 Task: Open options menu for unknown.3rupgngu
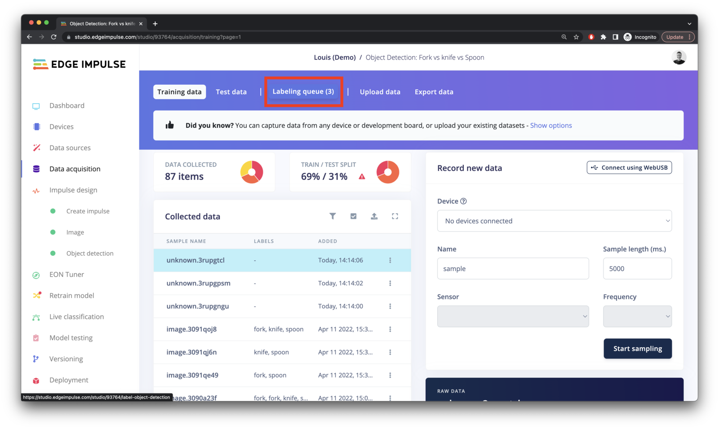pos(390,306)
